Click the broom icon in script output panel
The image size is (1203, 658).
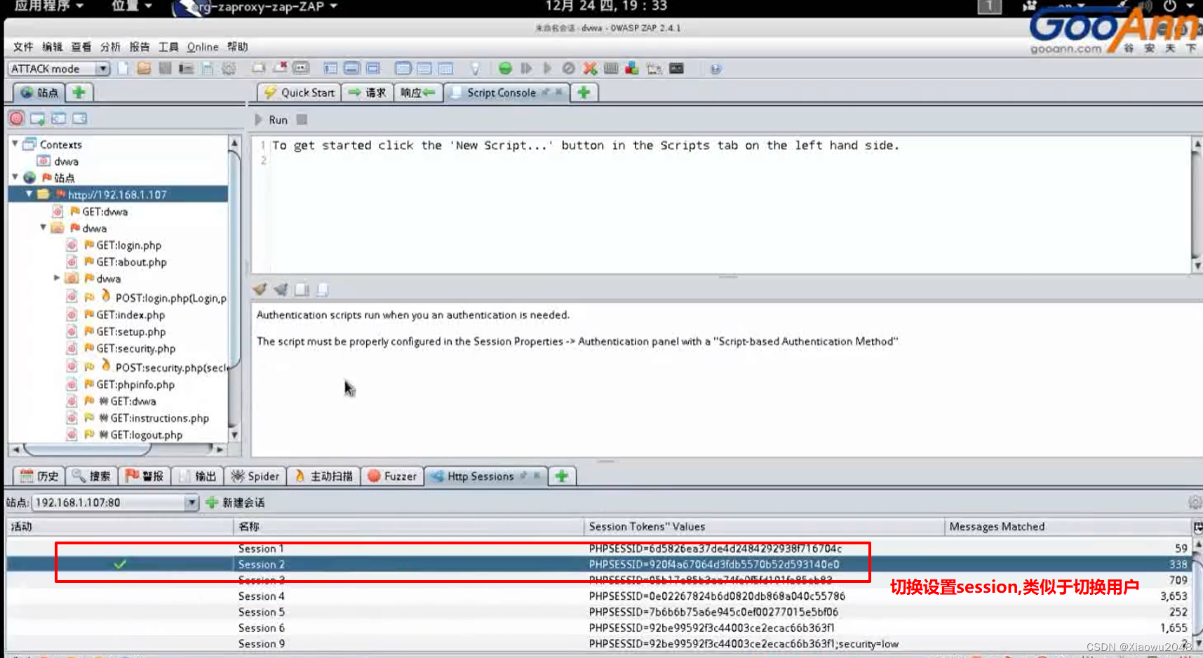pyautogui.click(x=260, y=289)
